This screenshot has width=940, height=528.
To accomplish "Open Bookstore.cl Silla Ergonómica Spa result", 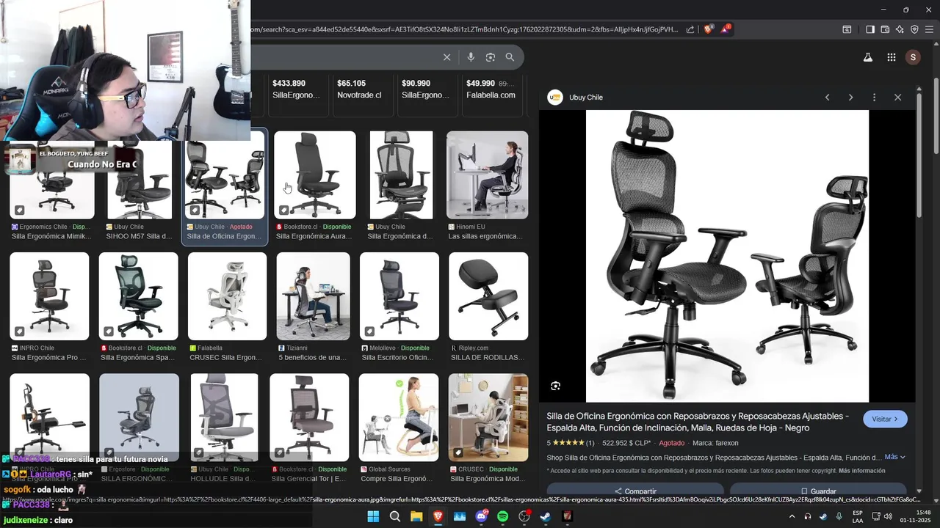I will click(x=138, y=296).
